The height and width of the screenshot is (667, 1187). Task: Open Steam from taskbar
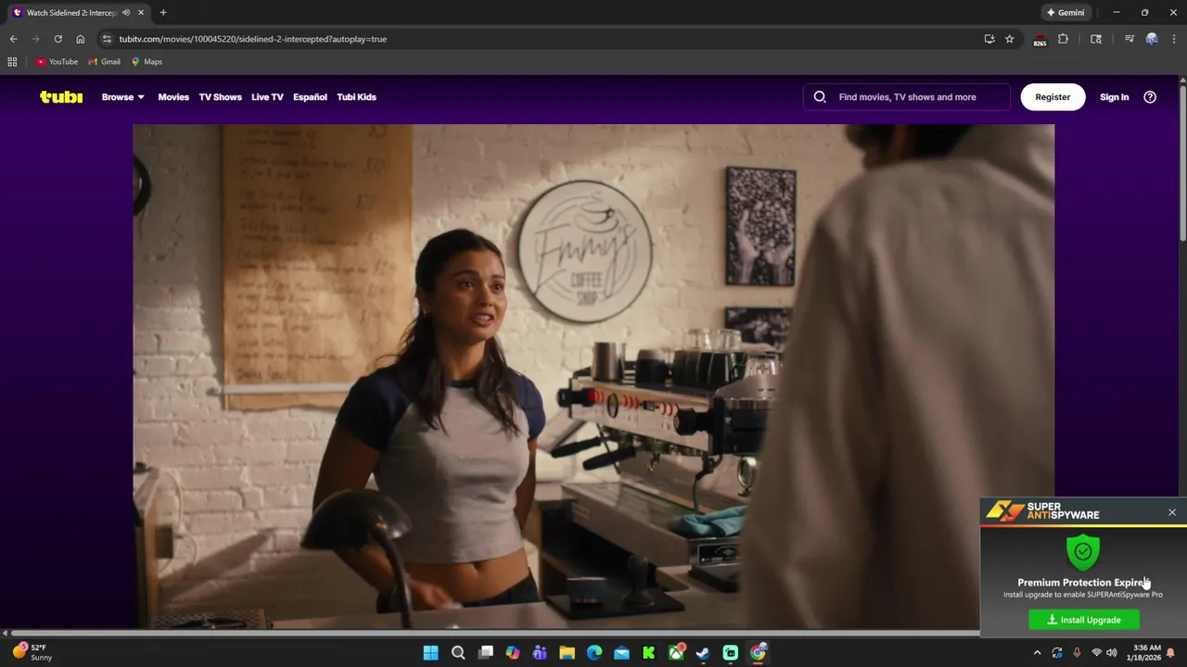703,653
